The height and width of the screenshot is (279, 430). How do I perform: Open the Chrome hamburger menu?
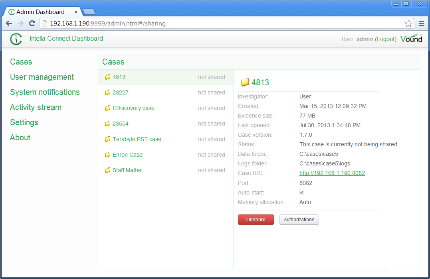coord(421,24)
